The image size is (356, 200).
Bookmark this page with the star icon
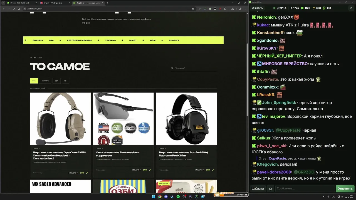click(193, 9)
